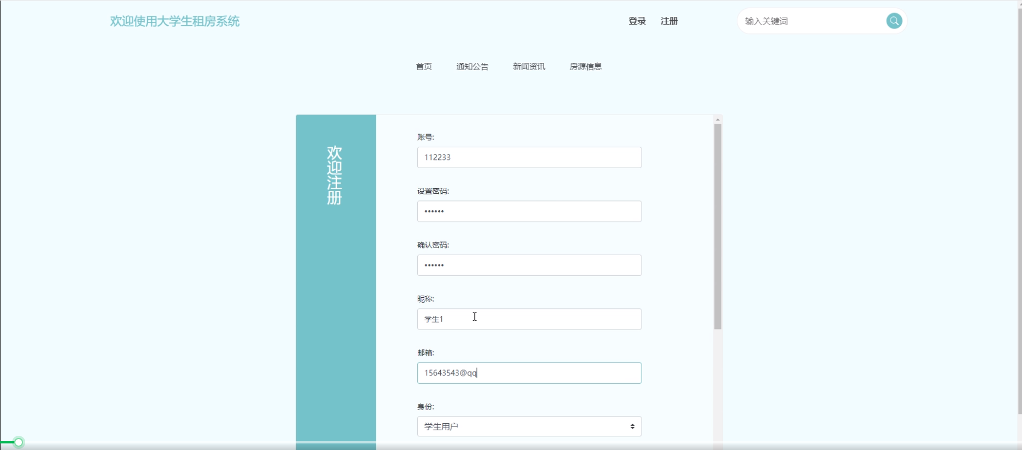
Task: Click the vertical 欢迎注册 banner text
Action: pos(334,175)
